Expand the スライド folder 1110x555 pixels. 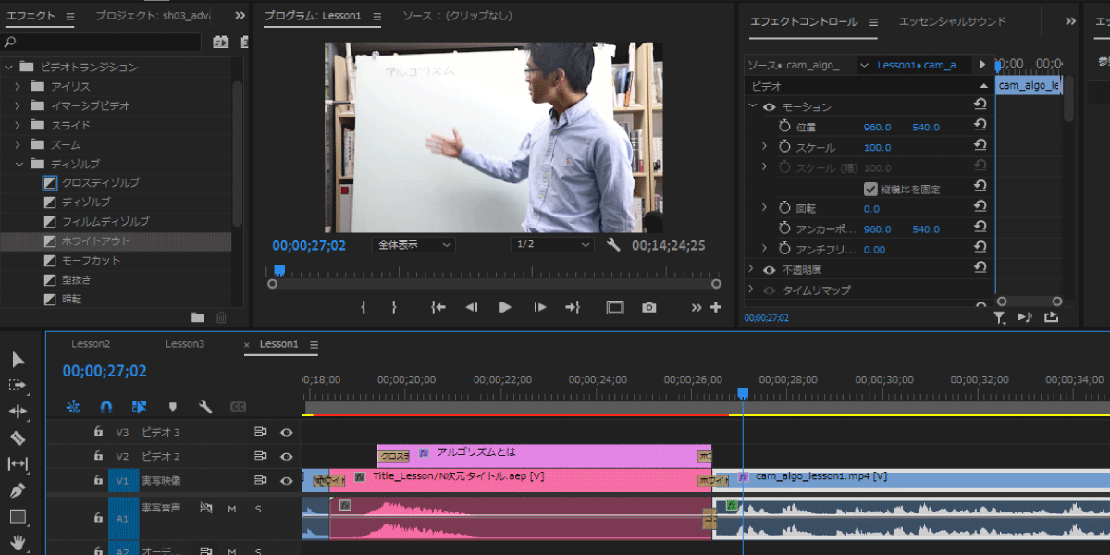pyautogui.click(x=17, y=125)
